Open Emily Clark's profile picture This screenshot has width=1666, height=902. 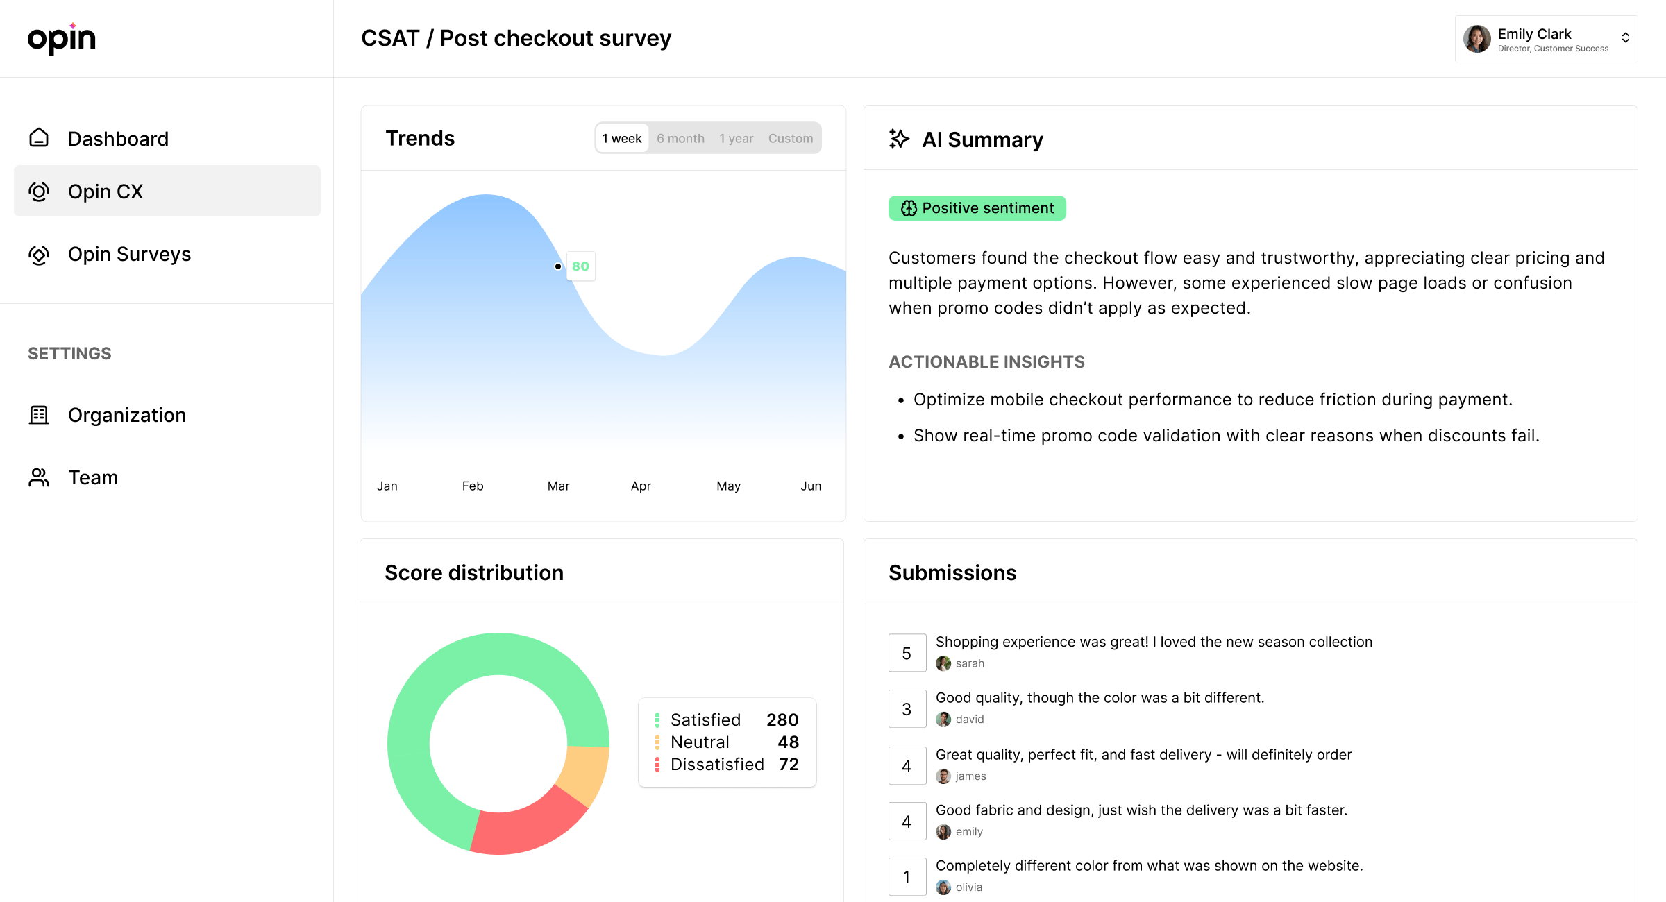tap(1477, 40)
